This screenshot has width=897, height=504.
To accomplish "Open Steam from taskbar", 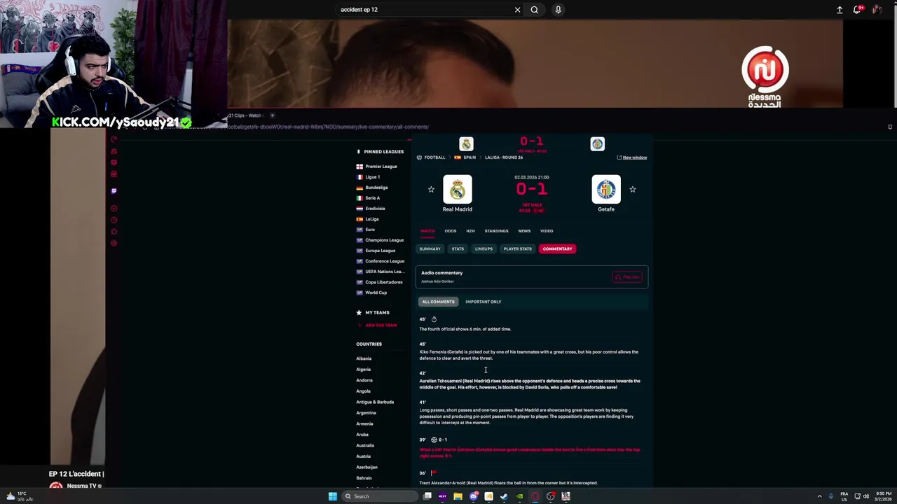I will point(504,496).
